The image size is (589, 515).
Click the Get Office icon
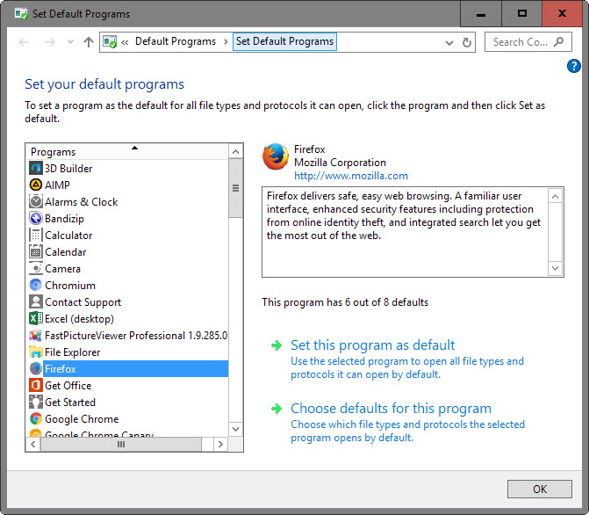36,385
